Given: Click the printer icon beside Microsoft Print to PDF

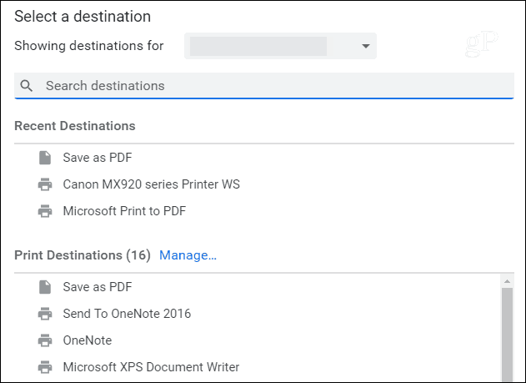Looking at the screenshot, I should (x=45, y=211).
